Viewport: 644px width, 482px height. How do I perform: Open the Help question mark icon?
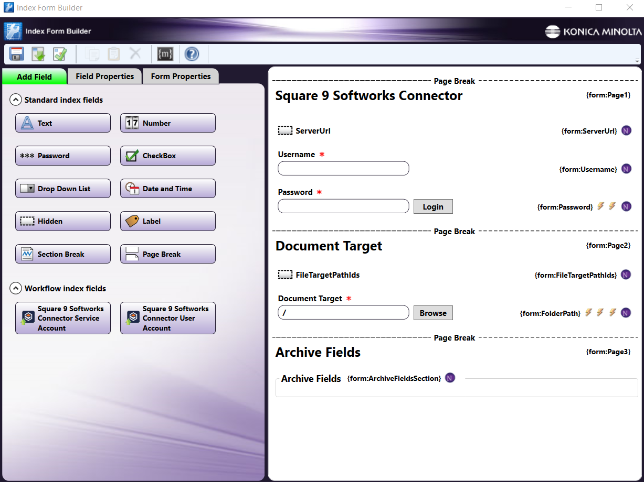pyautogui.click(x=192, y=54)
